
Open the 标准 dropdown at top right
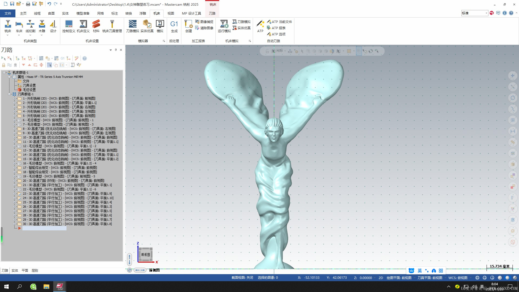(486, 13)
